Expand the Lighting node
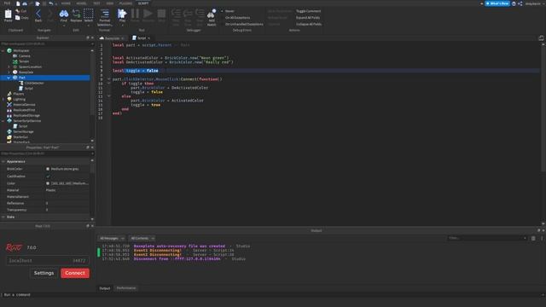546x307 pixels. [x=3, y=99]
